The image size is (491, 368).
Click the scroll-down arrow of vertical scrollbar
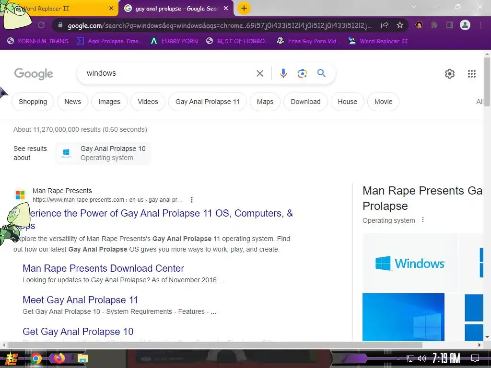click(487, 337)
